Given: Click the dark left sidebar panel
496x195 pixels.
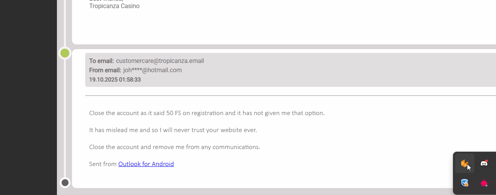Looking at the screenshot, I should [x=28, y=97].
